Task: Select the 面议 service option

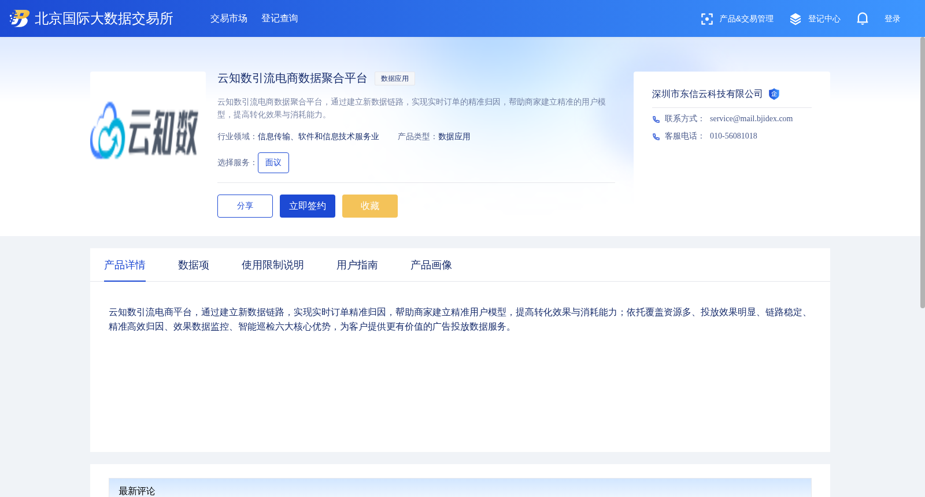Action: (273, 163)
